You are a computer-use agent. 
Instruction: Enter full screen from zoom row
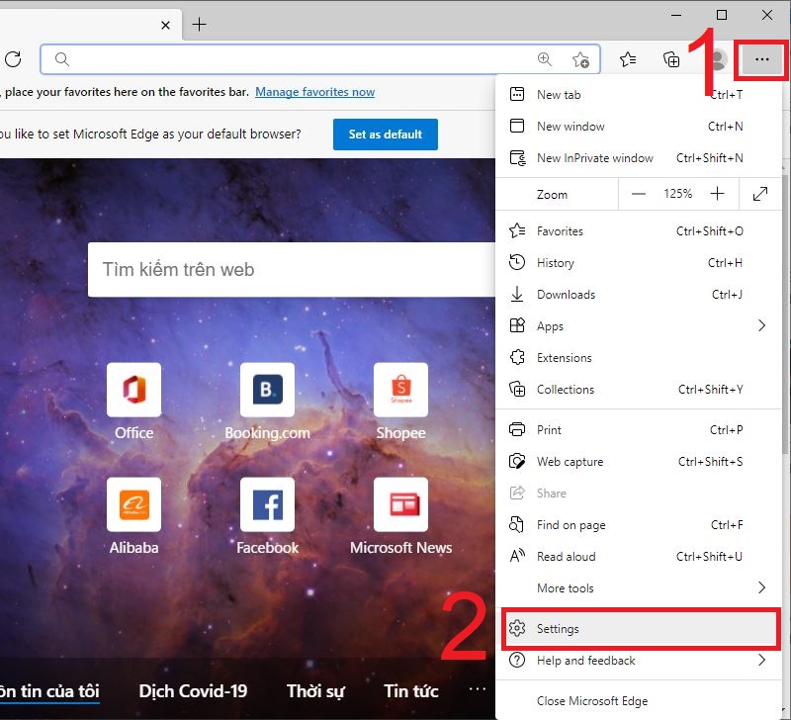coord(759,194)
